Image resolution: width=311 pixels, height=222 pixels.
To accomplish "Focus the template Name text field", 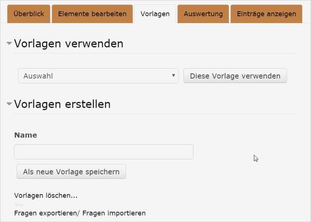I will click(x=103, y=152).
